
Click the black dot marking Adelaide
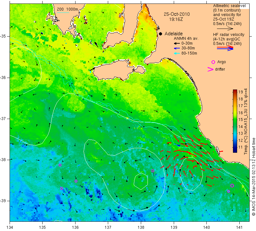(161, 34)
